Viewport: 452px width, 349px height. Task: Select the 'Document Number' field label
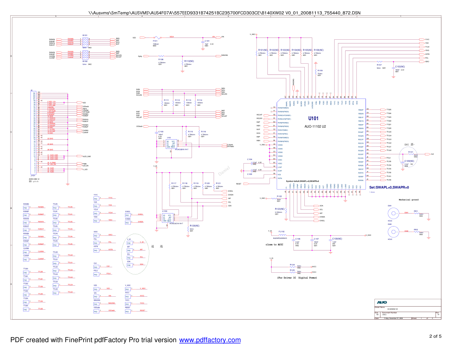click(389, 313)
